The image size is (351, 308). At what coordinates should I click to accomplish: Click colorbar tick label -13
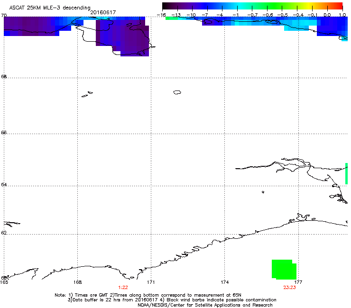(x=176, y=15)
